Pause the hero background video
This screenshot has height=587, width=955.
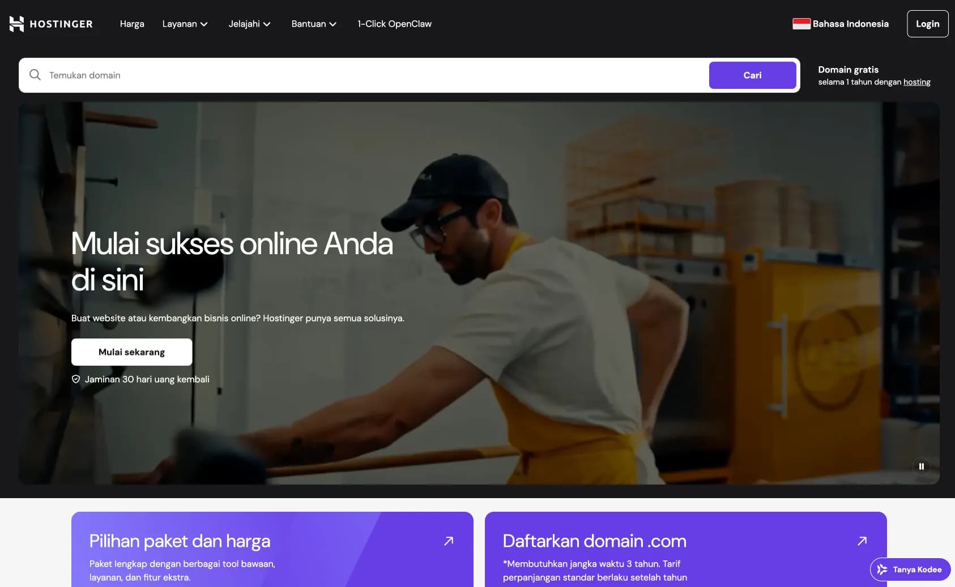tap(921, 466)
